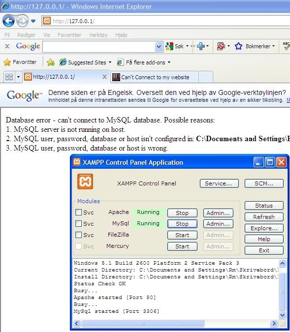
Task: Click the XAMPP favicon in address bar
Action: pyautogui.click(x=47, y=21)
